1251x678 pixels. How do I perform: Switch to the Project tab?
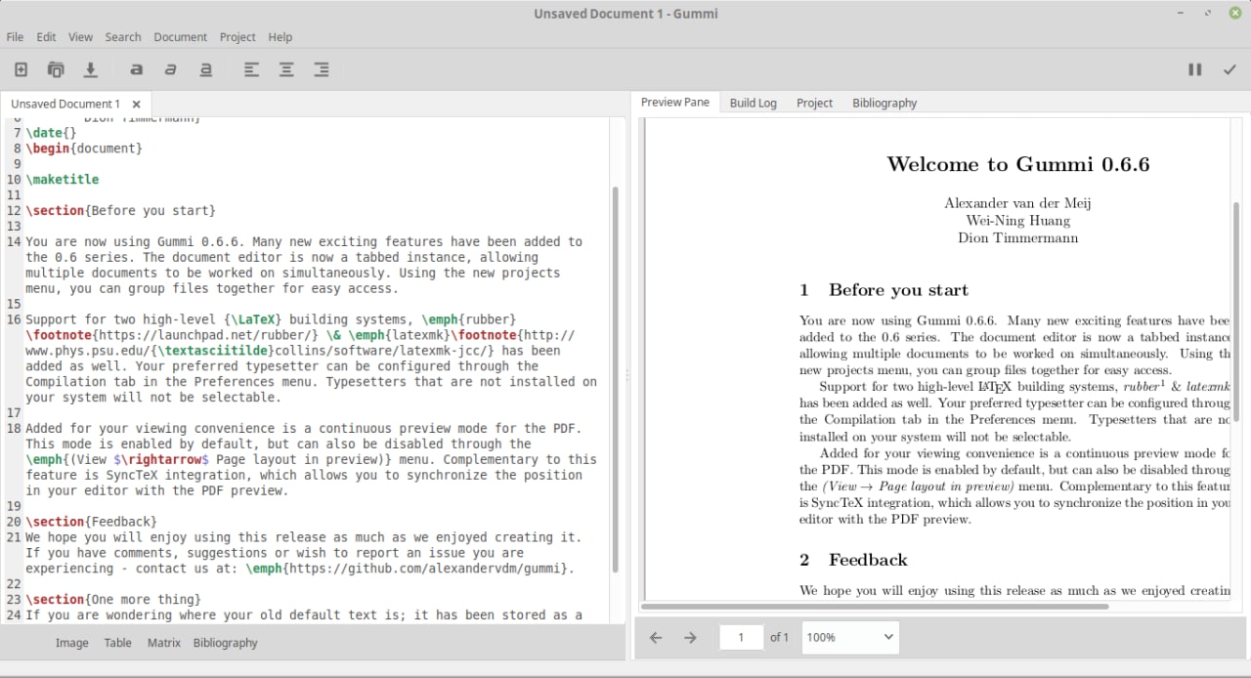[814, 103]
